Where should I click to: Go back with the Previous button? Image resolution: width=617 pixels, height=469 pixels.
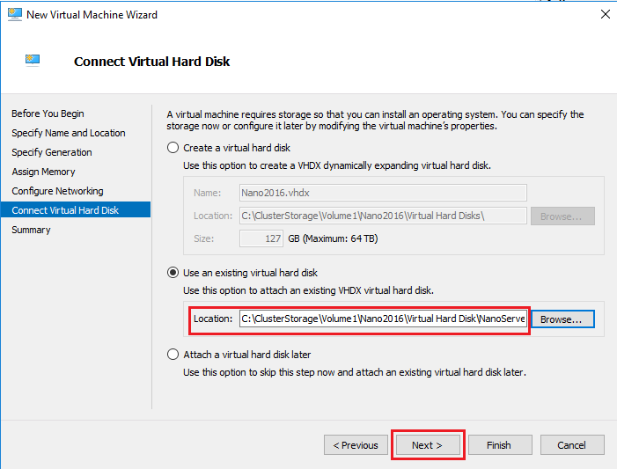356,445
